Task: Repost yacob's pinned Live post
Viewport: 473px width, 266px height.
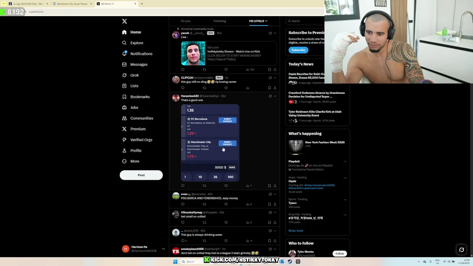Action: 204,69
